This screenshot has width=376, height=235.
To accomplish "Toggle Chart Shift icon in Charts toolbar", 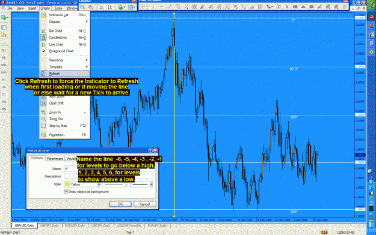I will coord(110,7).
